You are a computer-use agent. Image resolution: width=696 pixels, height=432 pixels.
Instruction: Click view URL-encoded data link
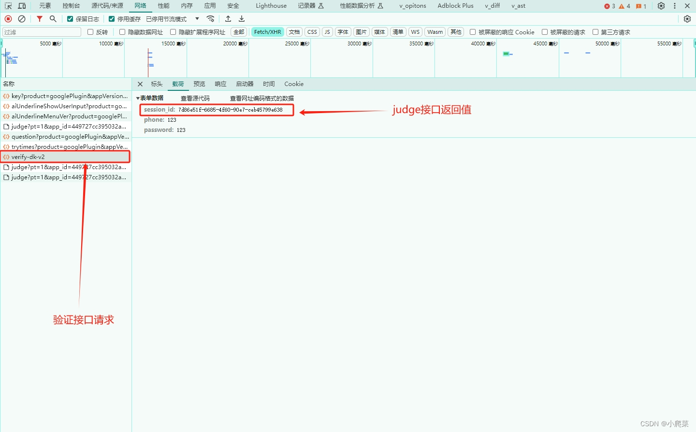pos(261,98)
